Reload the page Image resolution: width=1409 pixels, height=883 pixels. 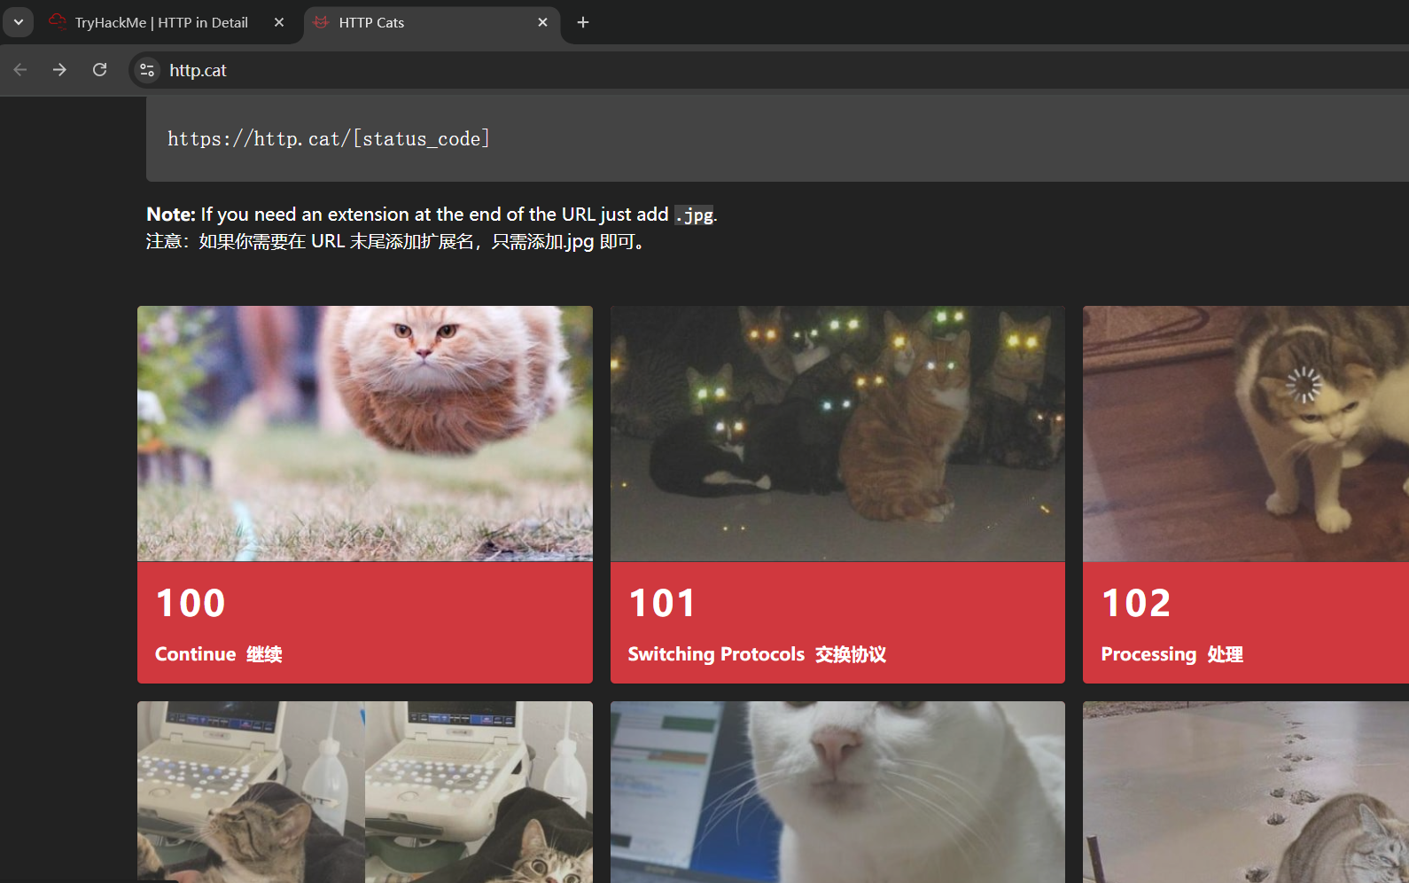99,70
